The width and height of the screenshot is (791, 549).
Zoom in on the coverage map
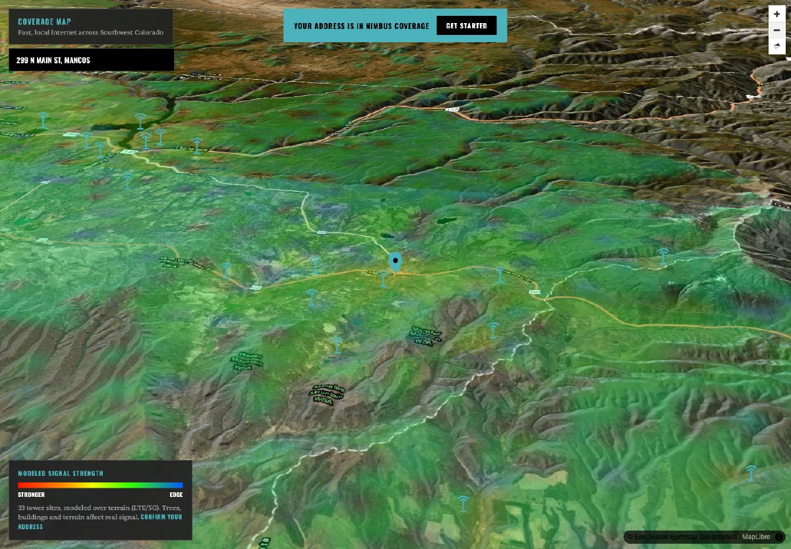777,14
